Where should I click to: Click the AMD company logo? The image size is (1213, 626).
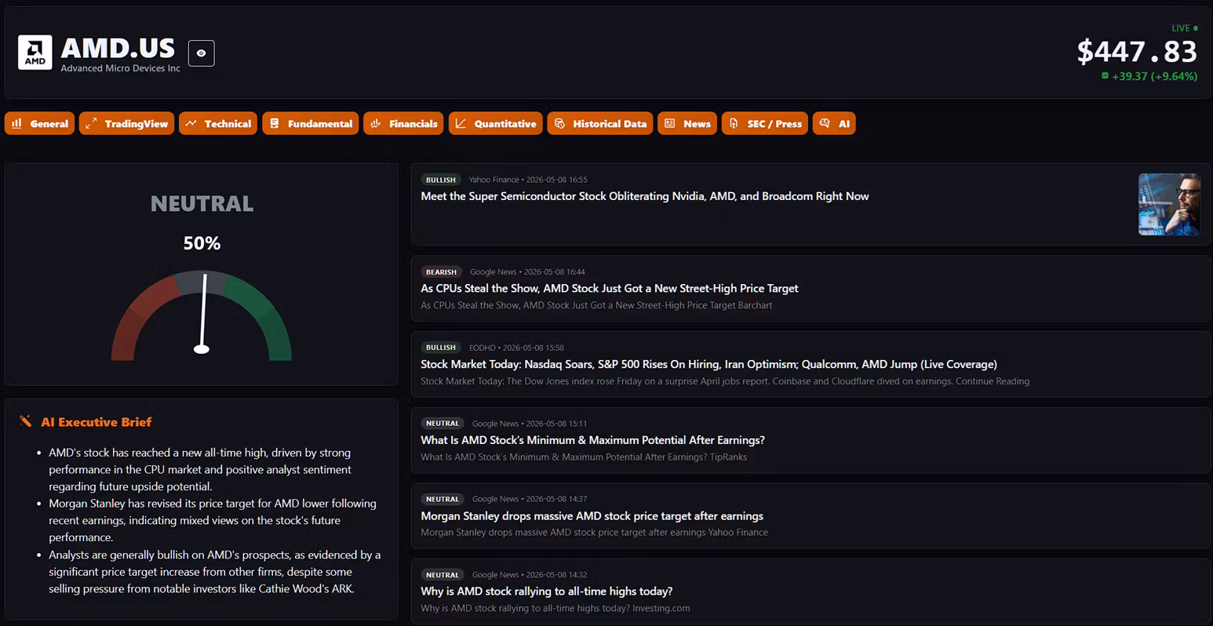pyautogui.click(x=35, y=53)
